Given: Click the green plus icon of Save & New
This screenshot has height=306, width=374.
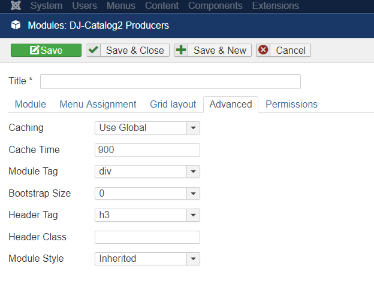Looking at the screenshot, I should click(x=181, y=50).
